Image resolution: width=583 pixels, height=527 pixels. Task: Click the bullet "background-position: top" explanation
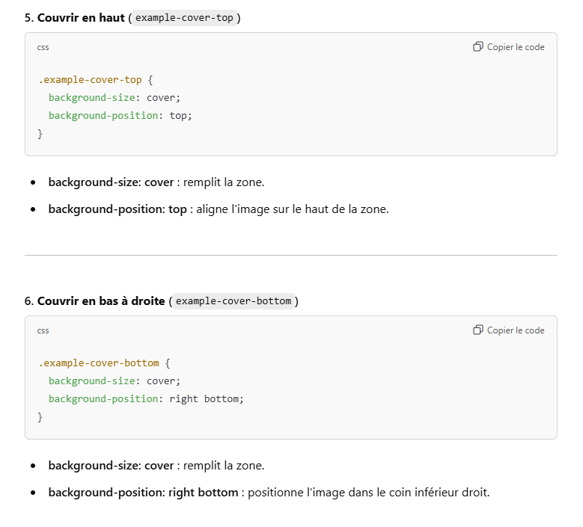pyautogui.click(x=219, y=209)
